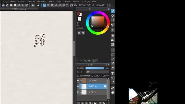This screenshot has width=185, height=104.
Task: Click the folder icon at layer panel bottom
Action: [95, 103]
